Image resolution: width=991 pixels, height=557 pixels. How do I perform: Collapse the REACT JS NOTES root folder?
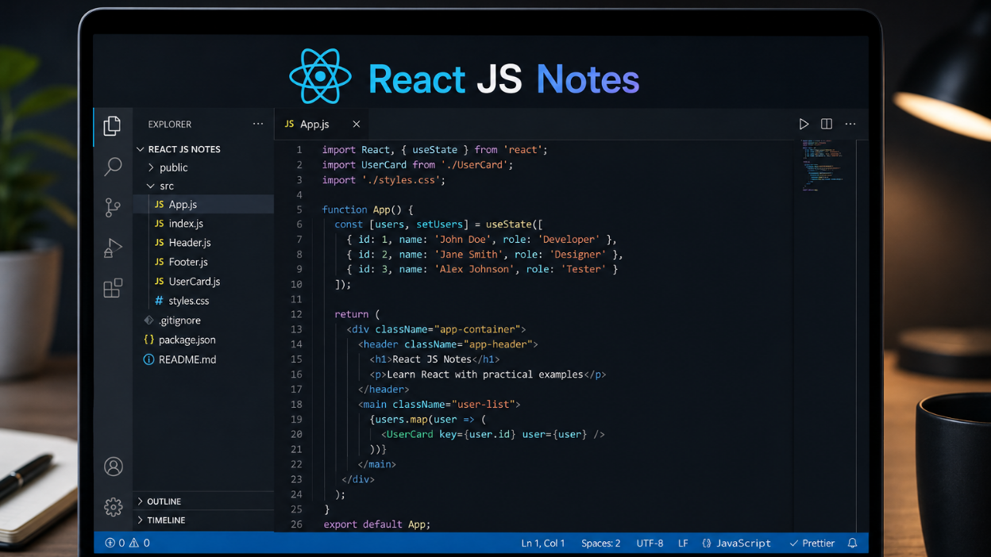click(141, 149)
